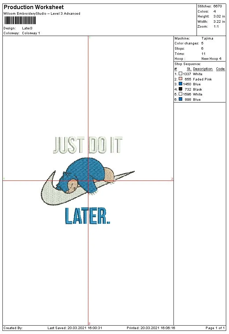This screenshot has width=229, height=334.
Task: Click the 'Wilcom EmbroideryStudio – Level 3 Advanced' text
Action: (42, 13)
